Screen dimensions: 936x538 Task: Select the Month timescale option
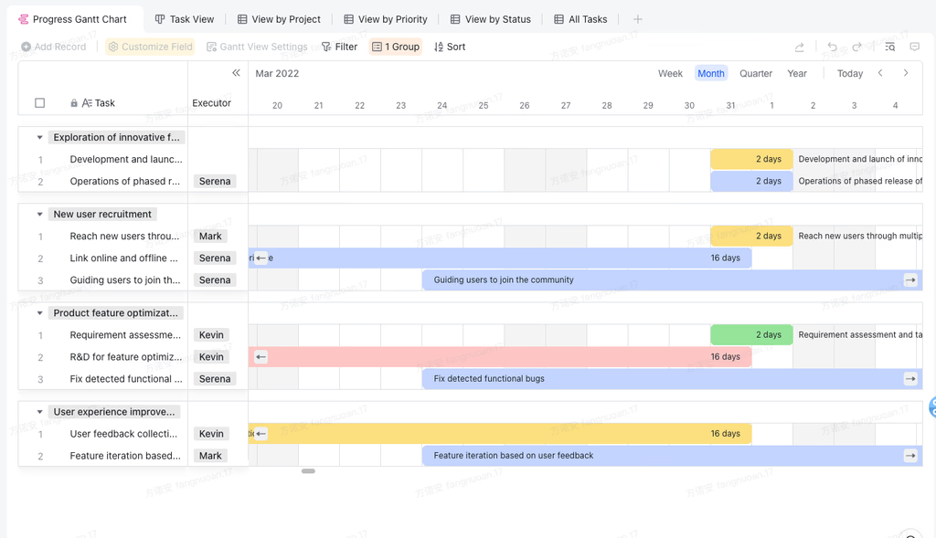(711, 73)
